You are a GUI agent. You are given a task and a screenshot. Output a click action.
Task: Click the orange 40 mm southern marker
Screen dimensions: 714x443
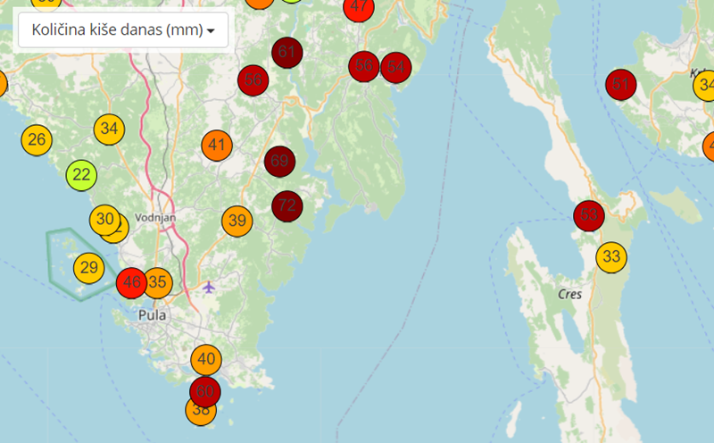(x=206, y=360)
